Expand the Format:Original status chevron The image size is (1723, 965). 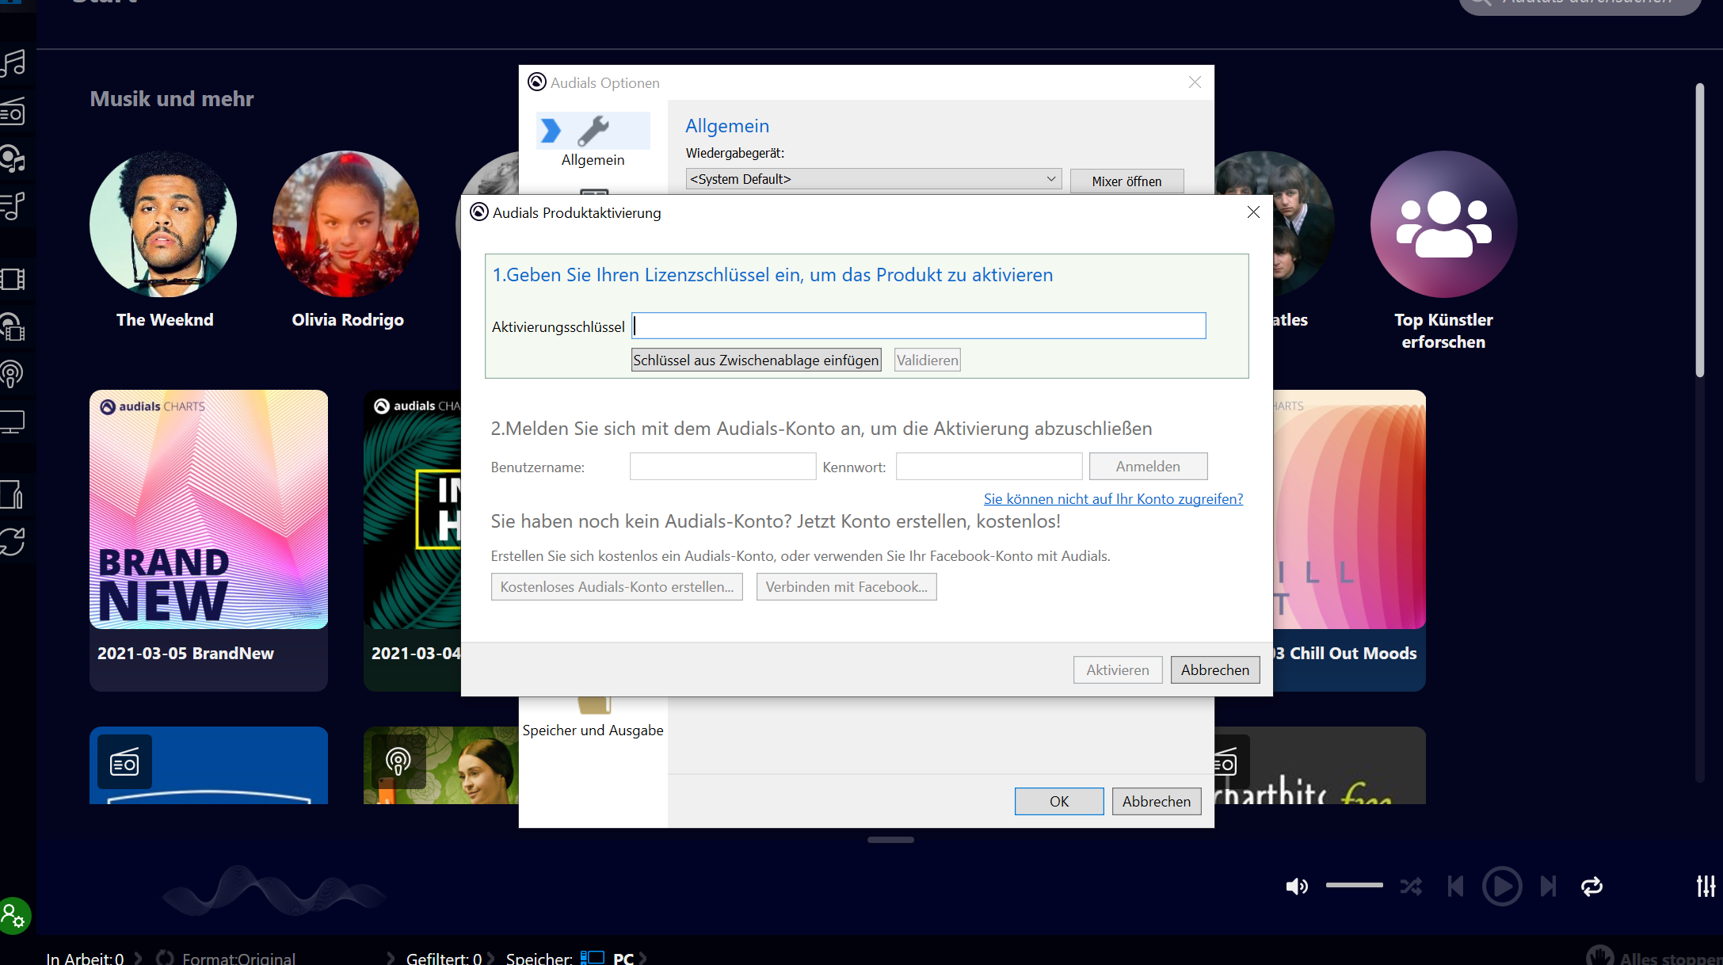[x=391, y=958]
